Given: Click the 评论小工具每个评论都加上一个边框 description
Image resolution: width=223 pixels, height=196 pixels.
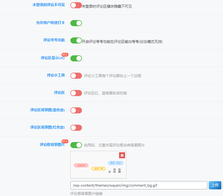Looking at the screenshot, I should [112, 76].
